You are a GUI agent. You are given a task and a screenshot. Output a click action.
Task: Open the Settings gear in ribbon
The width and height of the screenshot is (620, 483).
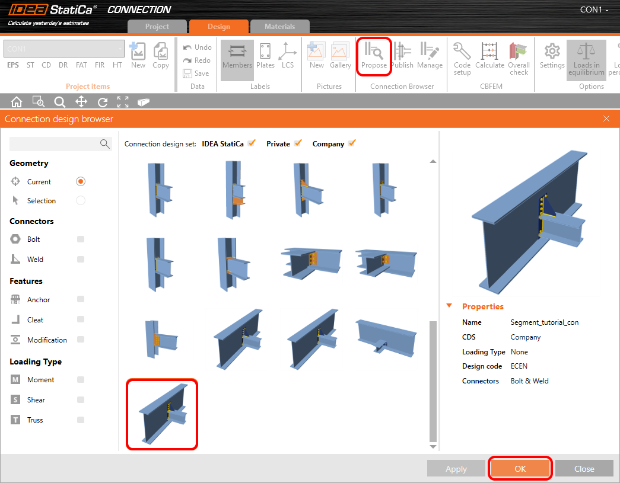coord(552,56)
